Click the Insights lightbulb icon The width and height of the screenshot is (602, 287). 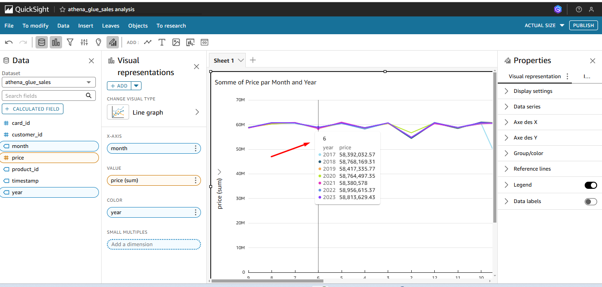pos(98,42)
